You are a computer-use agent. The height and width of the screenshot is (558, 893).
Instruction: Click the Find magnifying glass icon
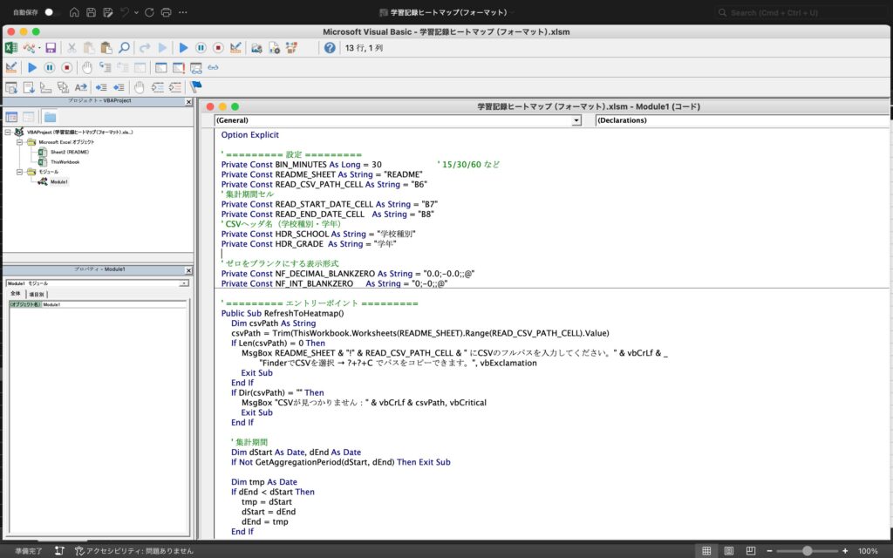tap(124, 48)
